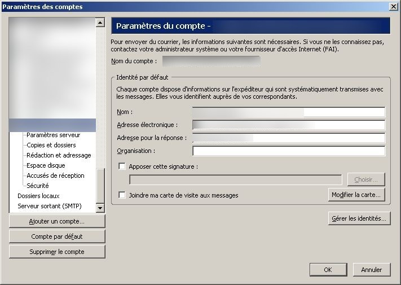Click Modifier la carte button
This screenshot has height=285, width=401.
pyautogui.click(x=356, y=195)
